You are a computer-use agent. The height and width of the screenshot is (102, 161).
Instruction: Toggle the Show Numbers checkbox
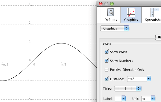tap(107, 61)
